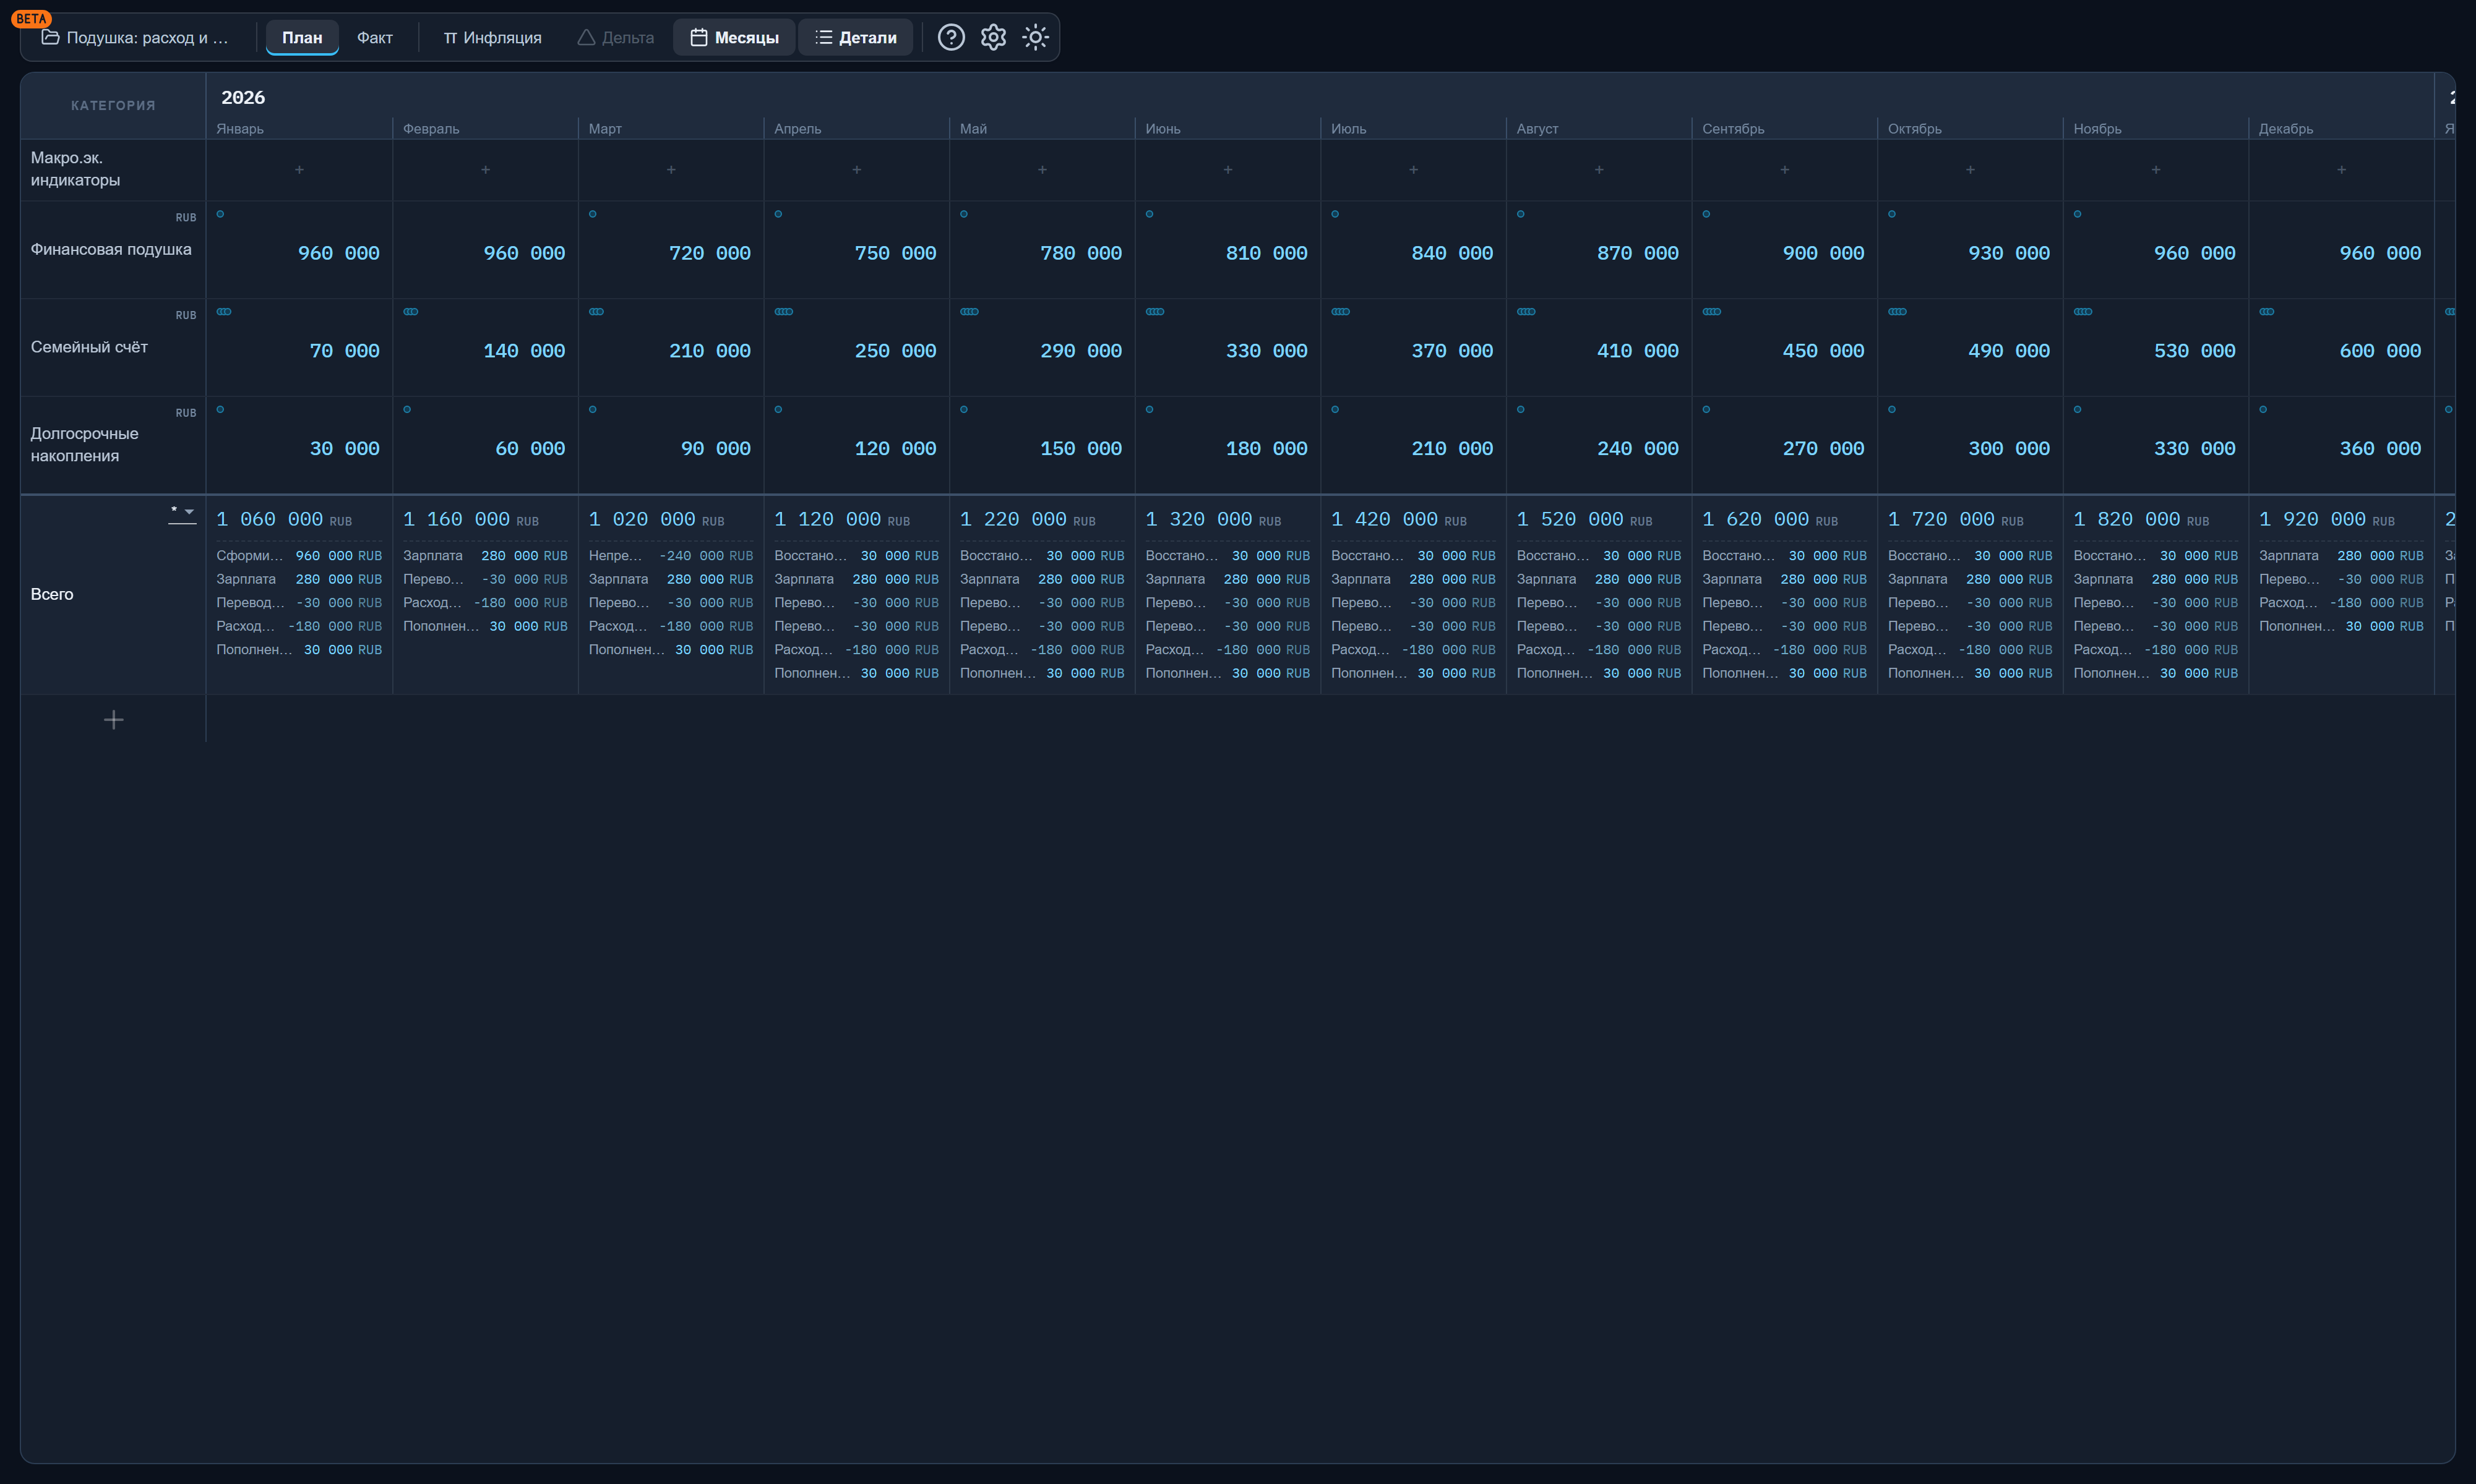Toggle the Инфляция mode

pos(492,38)
